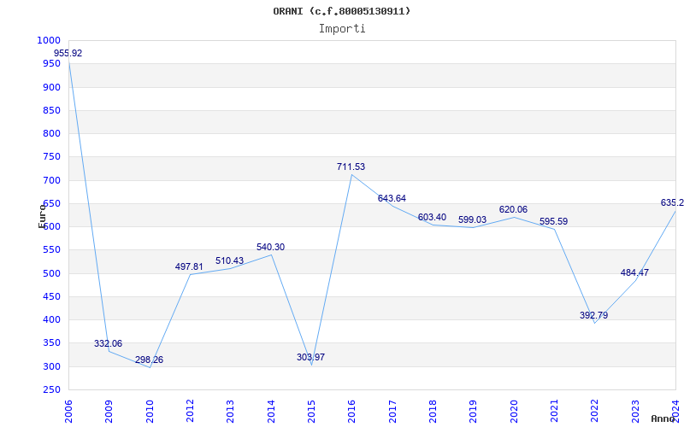Click the 2012 x-axis year label
The height and width of the screenshot is (427, 684).
click(190, 412)
